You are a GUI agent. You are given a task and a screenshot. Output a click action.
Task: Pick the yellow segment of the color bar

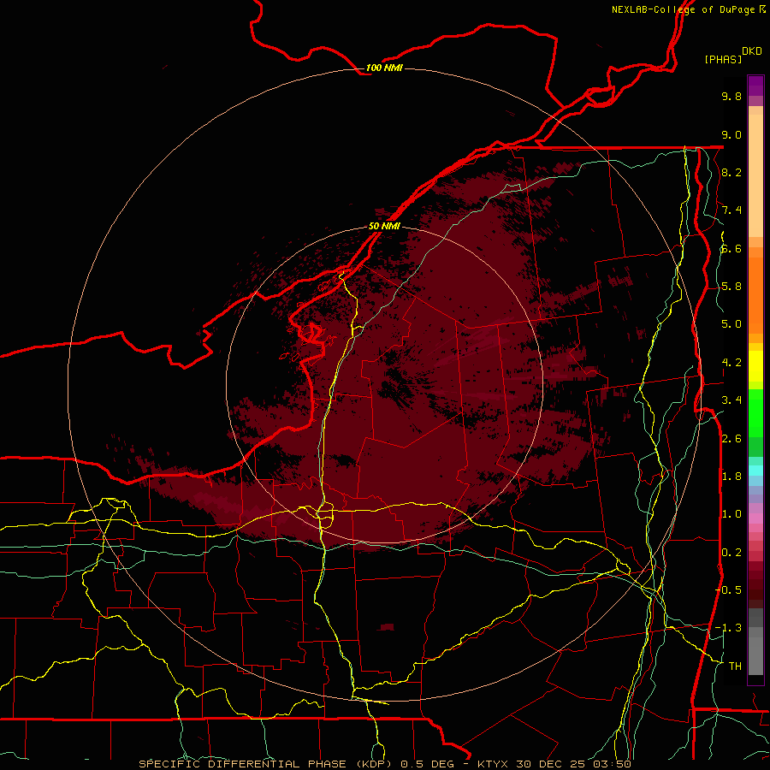[x=755, y=366]
